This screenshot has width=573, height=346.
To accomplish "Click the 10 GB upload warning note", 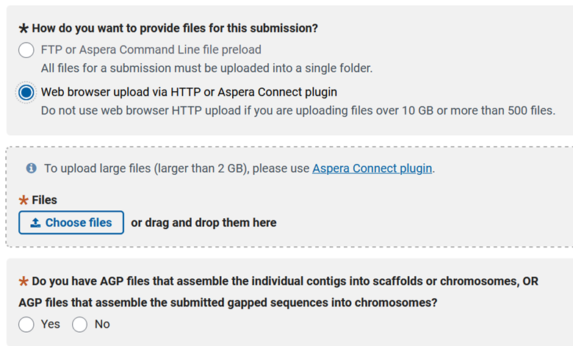I will coord(298,111).
